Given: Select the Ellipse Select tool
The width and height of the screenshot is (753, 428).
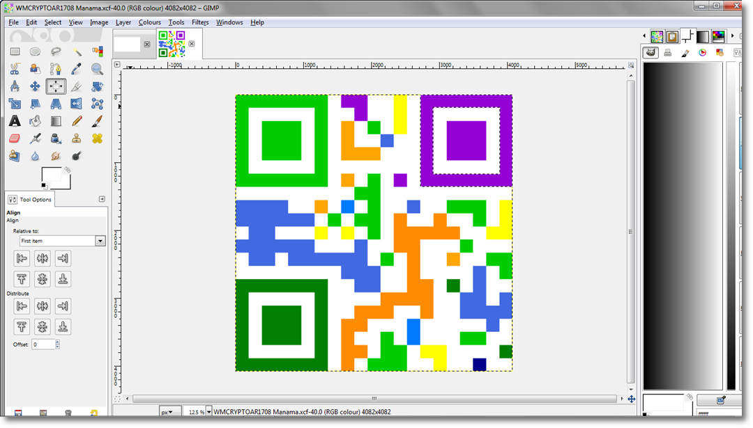Looking at the screenshot, I should tap(35, 51).
